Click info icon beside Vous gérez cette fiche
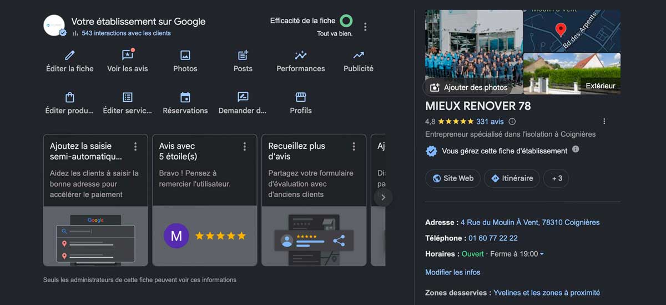The image size is (666, 305). tap(576, 149)
